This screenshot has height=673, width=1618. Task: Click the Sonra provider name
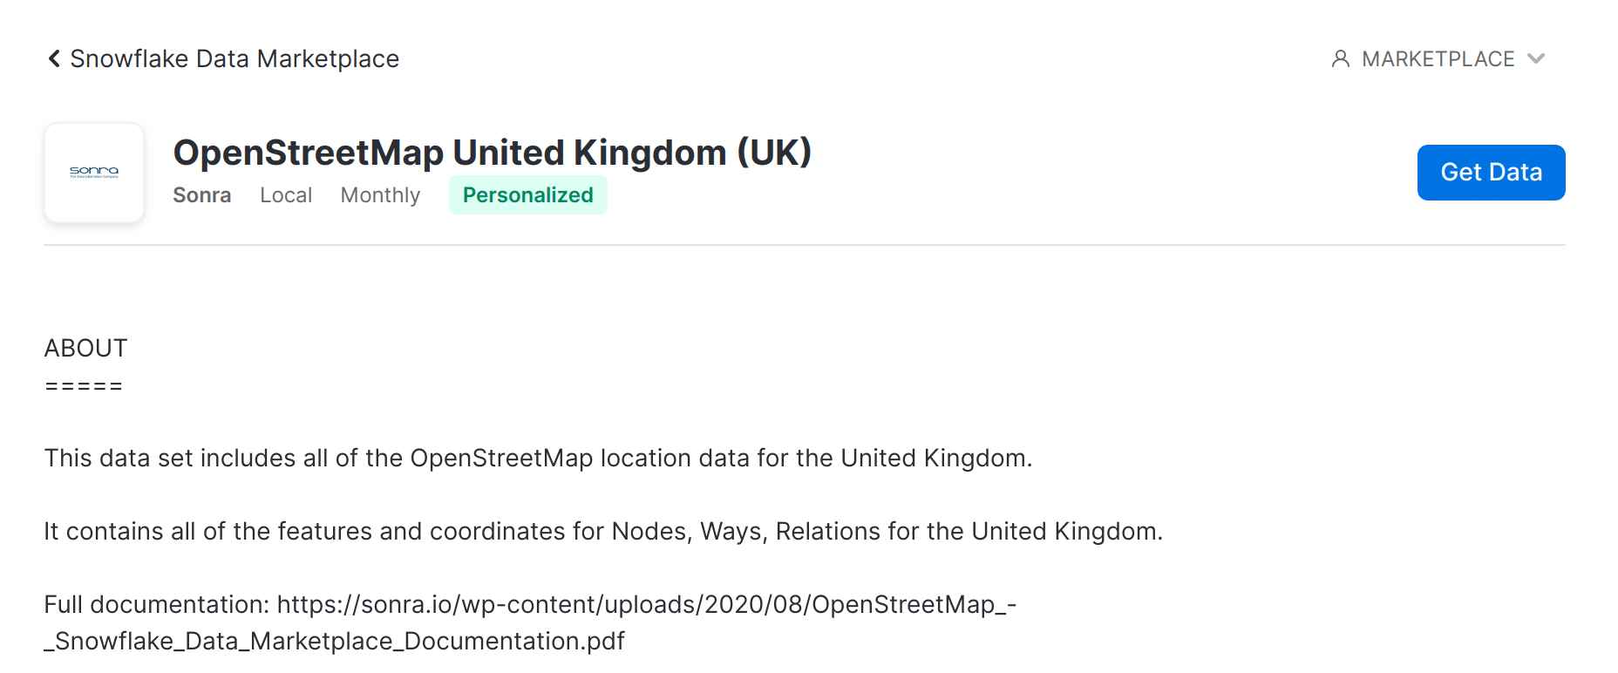point(202,195)
